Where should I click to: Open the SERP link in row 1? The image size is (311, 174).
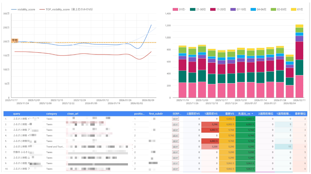click(175, 119)
